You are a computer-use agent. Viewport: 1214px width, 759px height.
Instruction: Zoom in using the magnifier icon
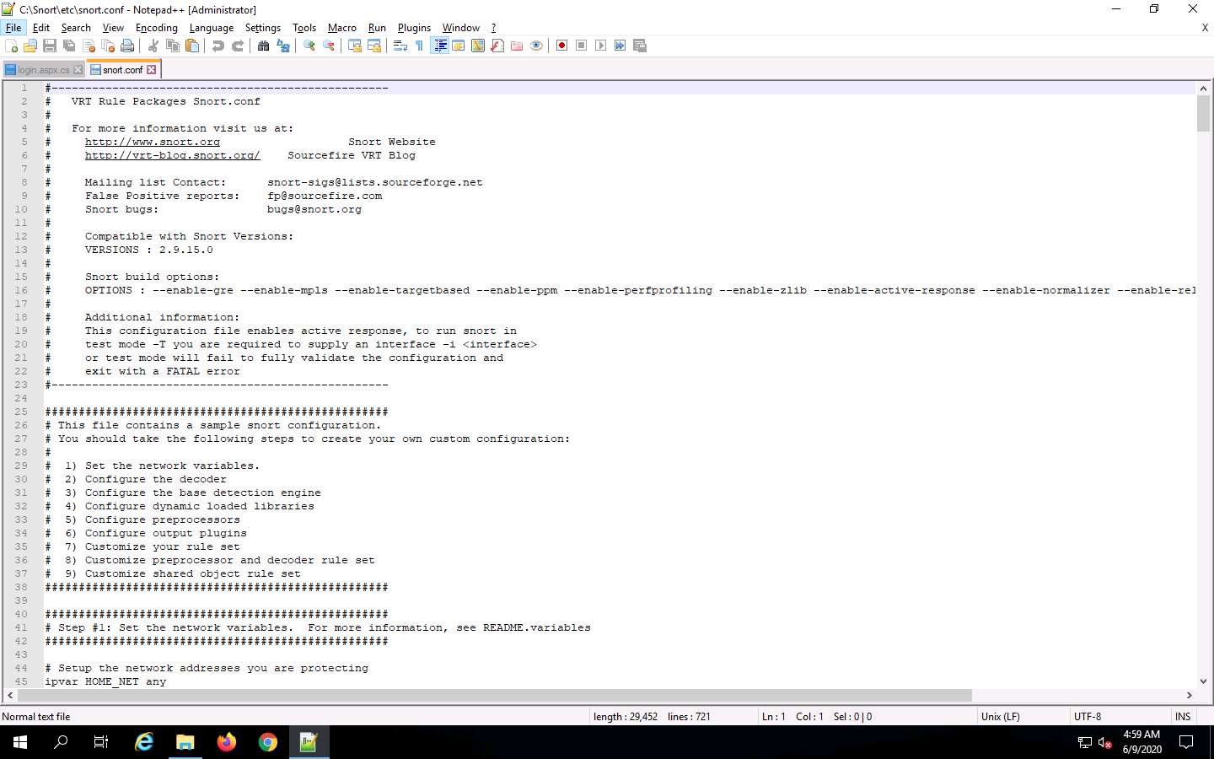tap(309, 46)
